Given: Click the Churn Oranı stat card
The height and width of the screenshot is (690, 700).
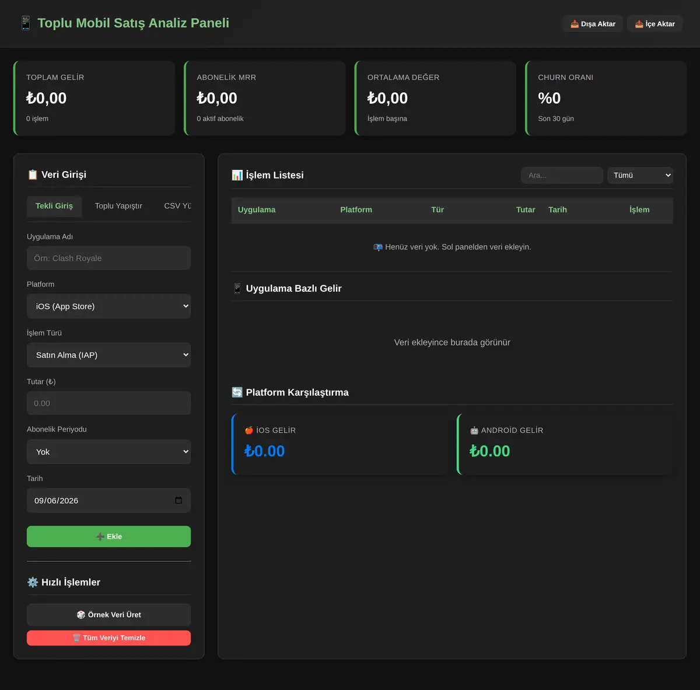Looking at the screenshot, I should pos(606,98).
